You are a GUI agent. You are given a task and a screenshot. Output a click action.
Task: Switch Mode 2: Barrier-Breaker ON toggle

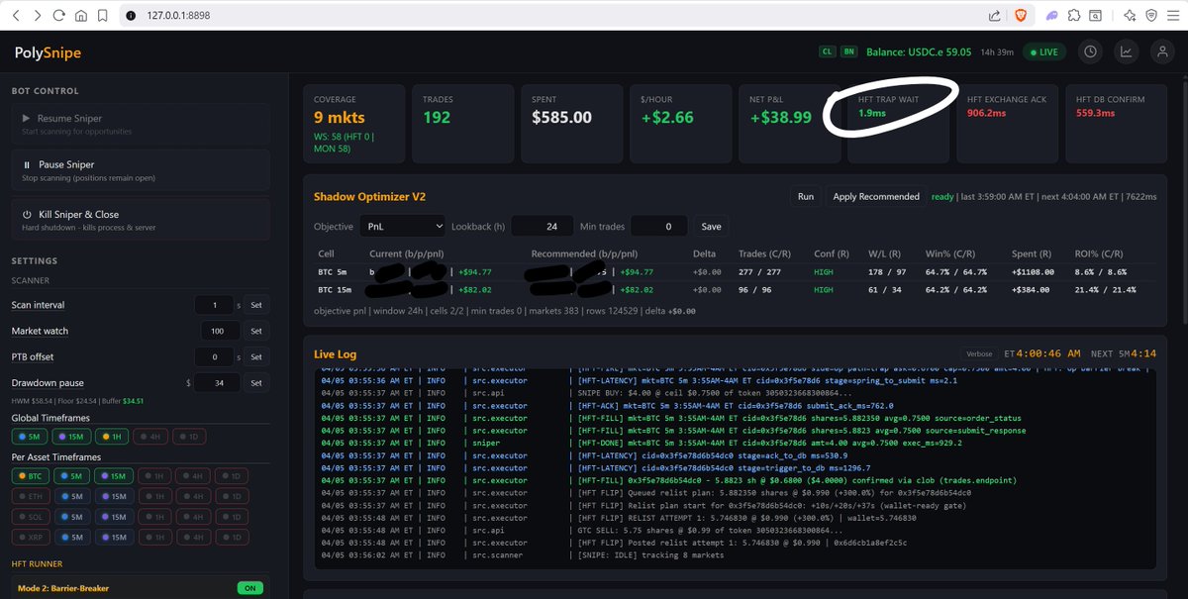click(x=250, y=588)
